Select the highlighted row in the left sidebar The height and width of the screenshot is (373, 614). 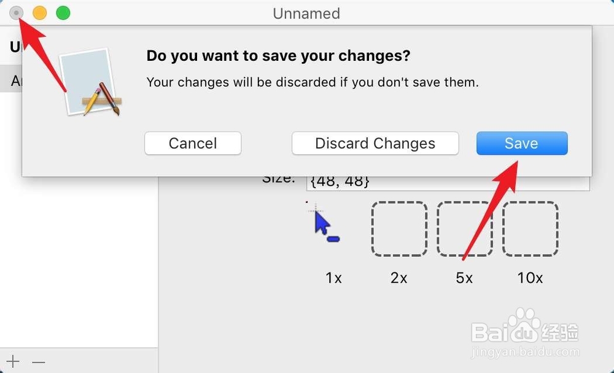coord(11,79)
